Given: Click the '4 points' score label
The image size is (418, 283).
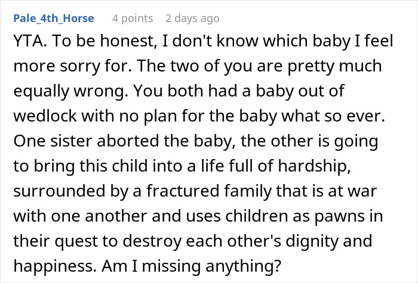Looking at the screenshot, I should pos(133,18).
